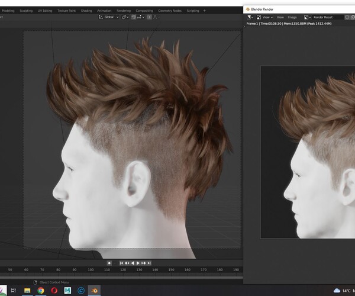Click frame 100 on the timeline
This screenshot has width=355, height=296.
(x=91, y=270)
